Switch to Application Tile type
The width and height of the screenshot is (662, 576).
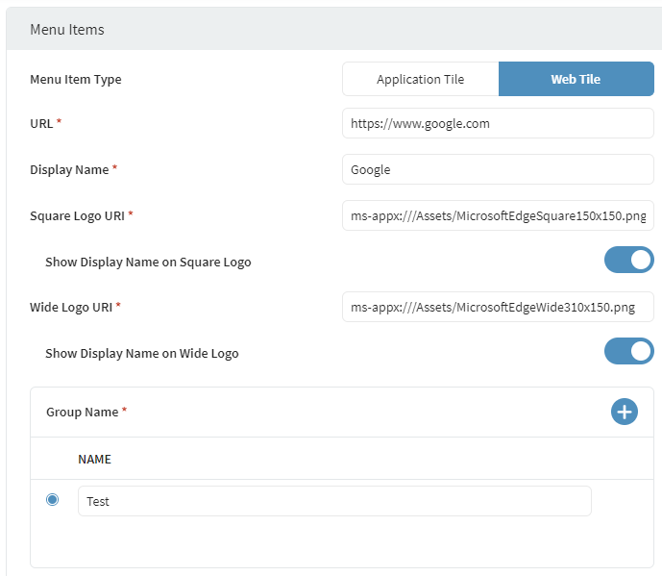[x=420, y=79]
